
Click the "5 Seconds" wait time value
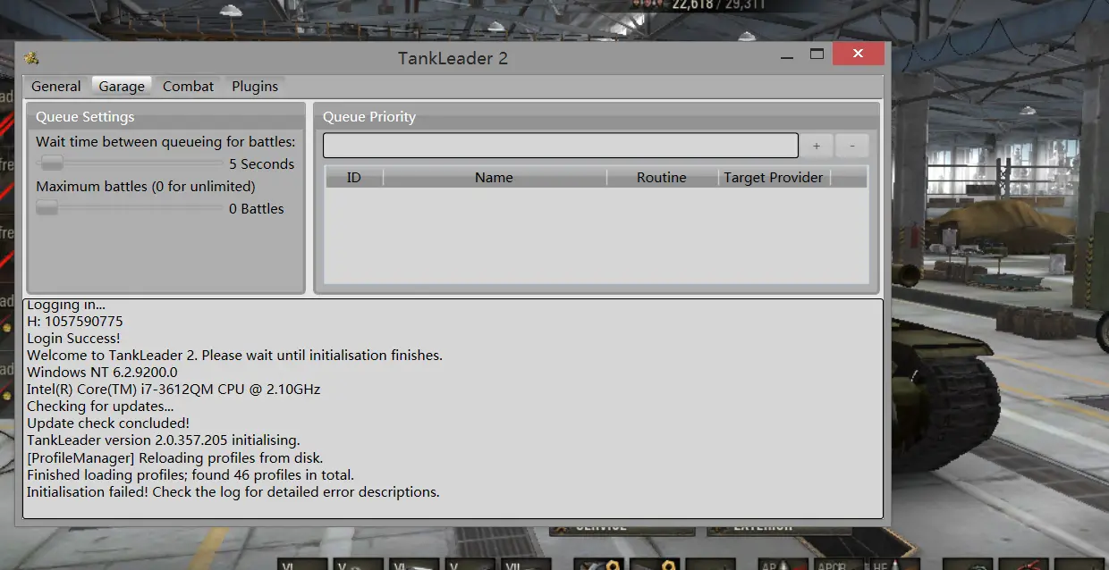(x=261, y=164)
